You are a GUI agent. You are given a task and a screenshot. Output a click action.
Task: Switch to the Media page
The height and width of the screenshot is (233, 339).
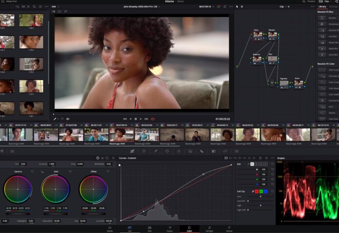110,229
